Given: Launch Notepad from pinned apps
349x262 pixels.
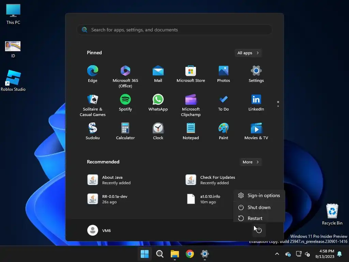Looking at the screenshot, I should pos(191,132).
